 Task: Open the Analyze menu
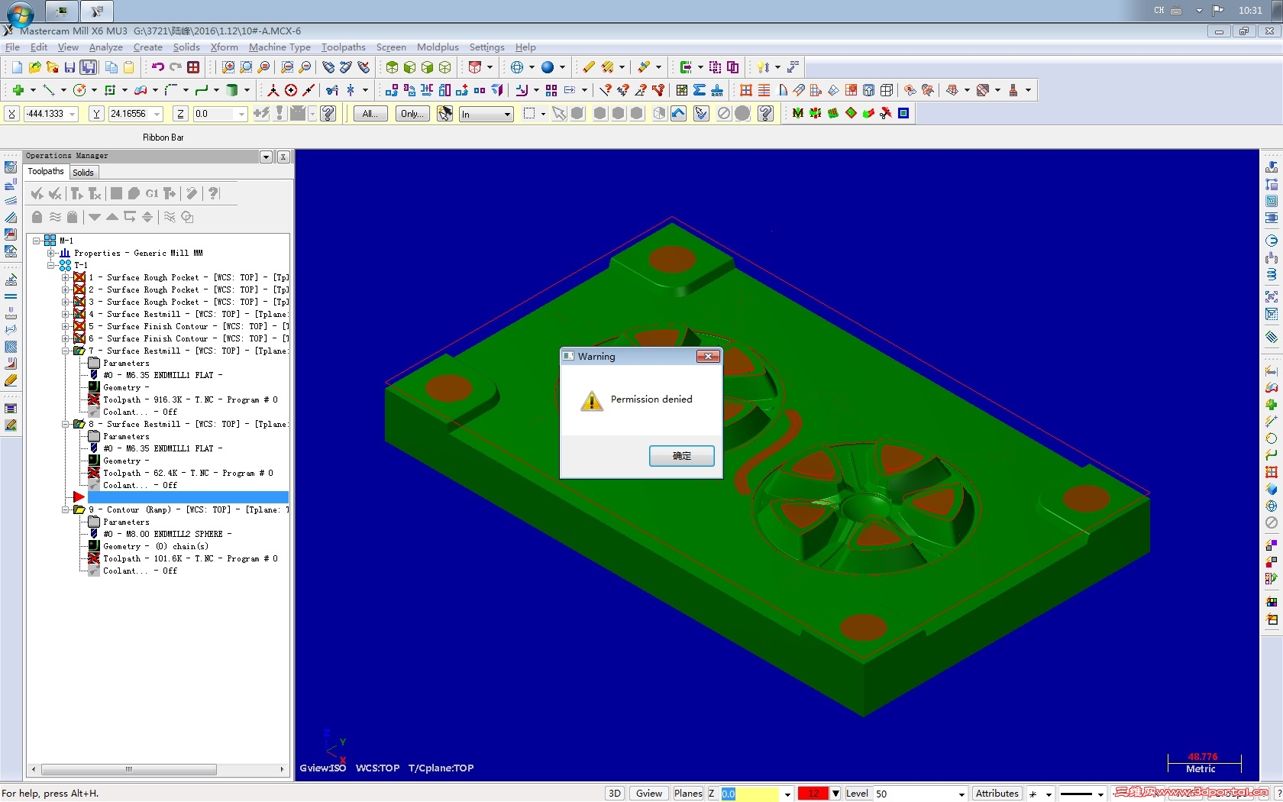pos(106,47)
